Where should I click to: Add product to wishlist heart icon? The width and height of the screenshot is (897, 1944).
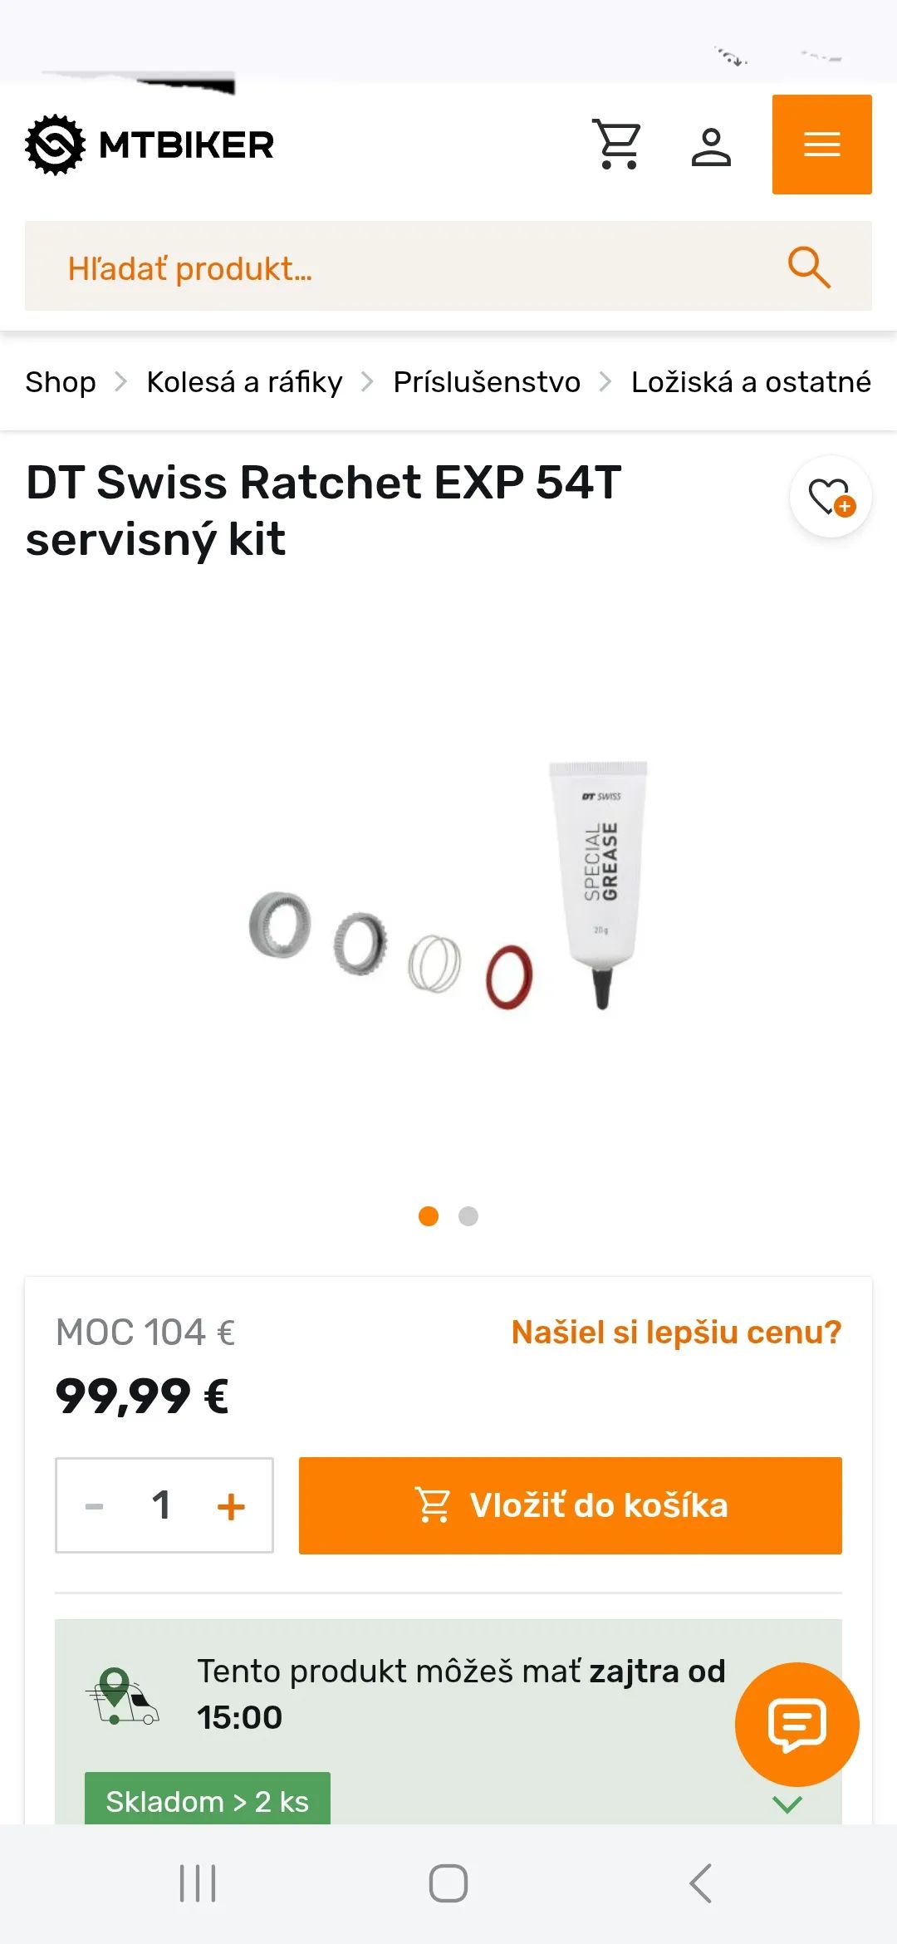coord(831,497)
